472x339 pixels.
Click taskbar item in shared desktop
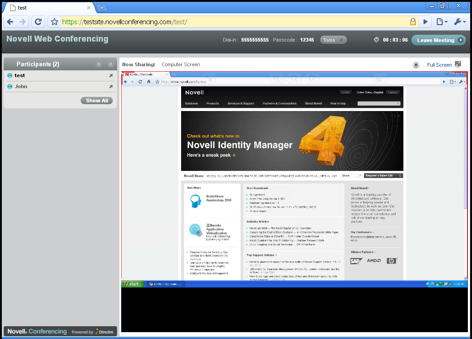coord(166,284)
